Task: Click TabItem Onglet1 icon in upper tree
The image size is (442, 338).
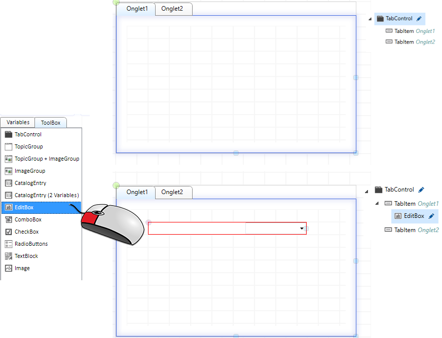Action: (x=389, y=30)
